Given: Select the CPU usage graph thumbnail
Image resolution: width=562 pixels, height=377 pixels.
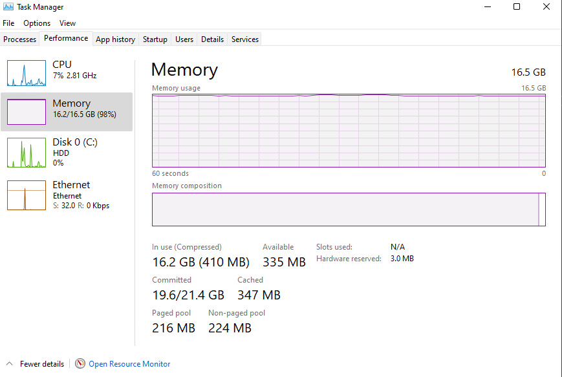Looking at the screenshot, I should tap(27, 73).
